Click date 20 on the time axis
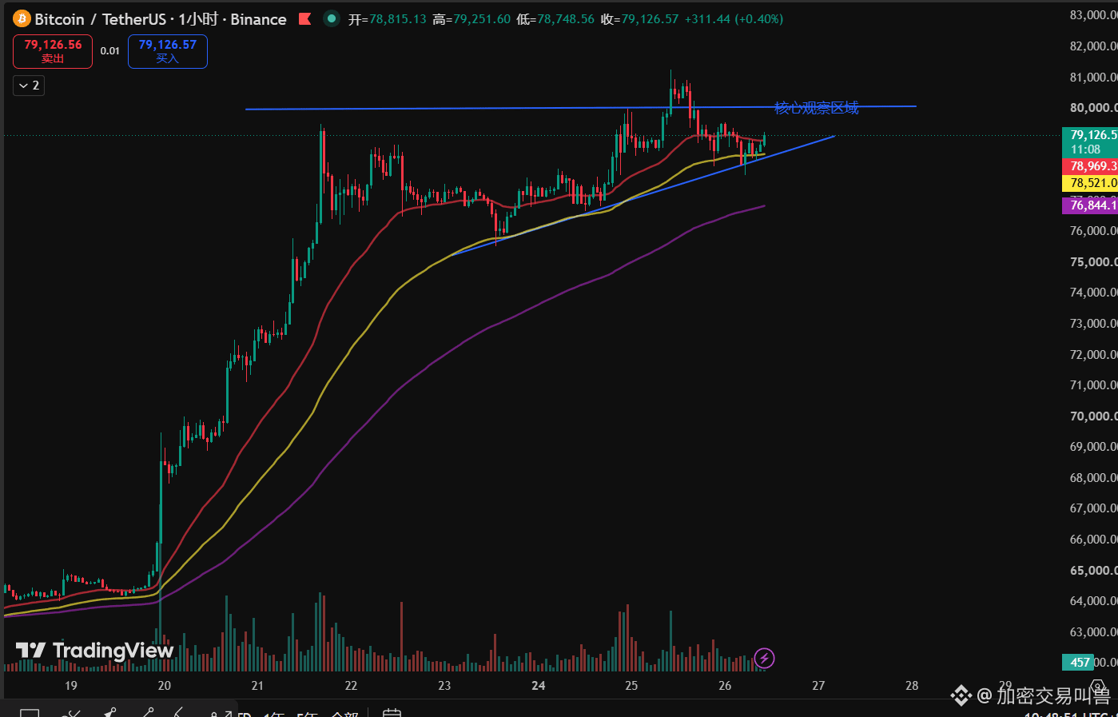The width and height of the screenshot is (1118, 717). click(x=165, y=685)
